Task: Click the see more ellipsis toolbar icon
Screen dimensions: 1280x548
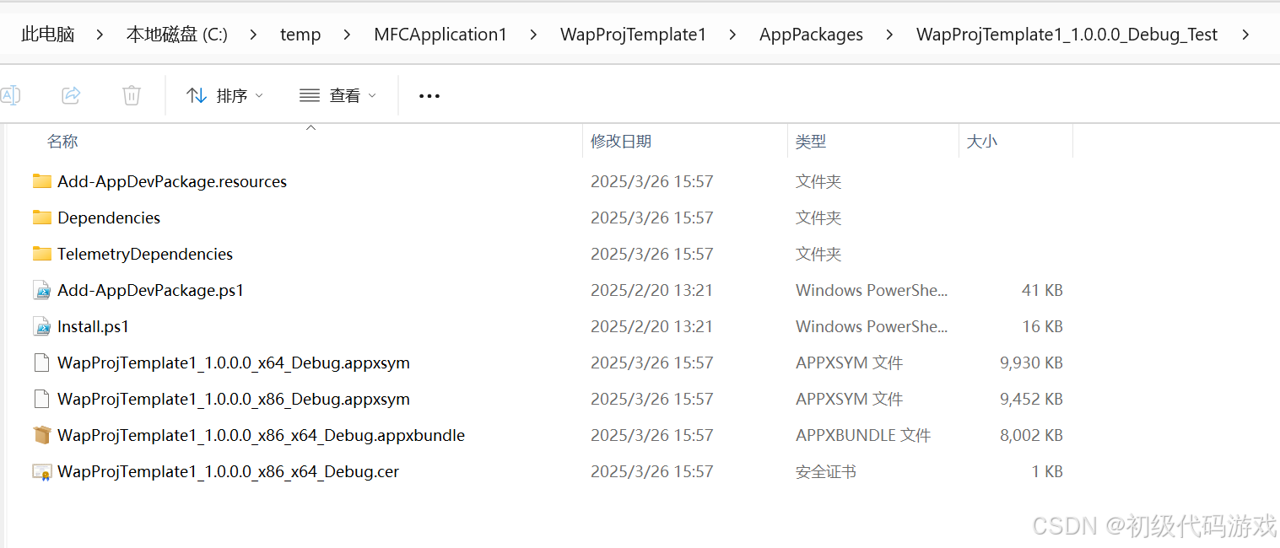Action: click(429, 95)
